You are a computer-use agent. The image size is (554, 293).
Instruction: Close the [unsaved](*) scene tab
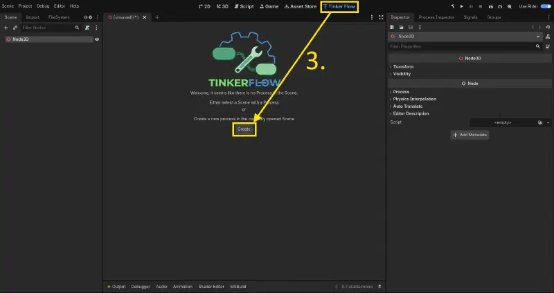coord(144,17)
